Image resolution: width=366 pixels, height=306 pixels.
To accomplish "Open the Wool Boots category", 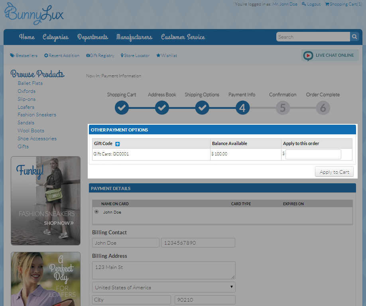I will [31, 131].
